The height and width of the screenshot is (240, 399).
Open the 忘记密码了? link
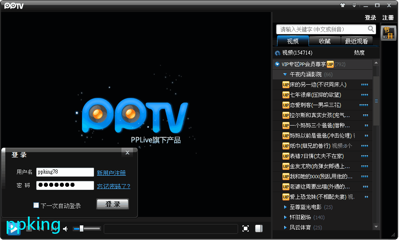coord(113,186)
